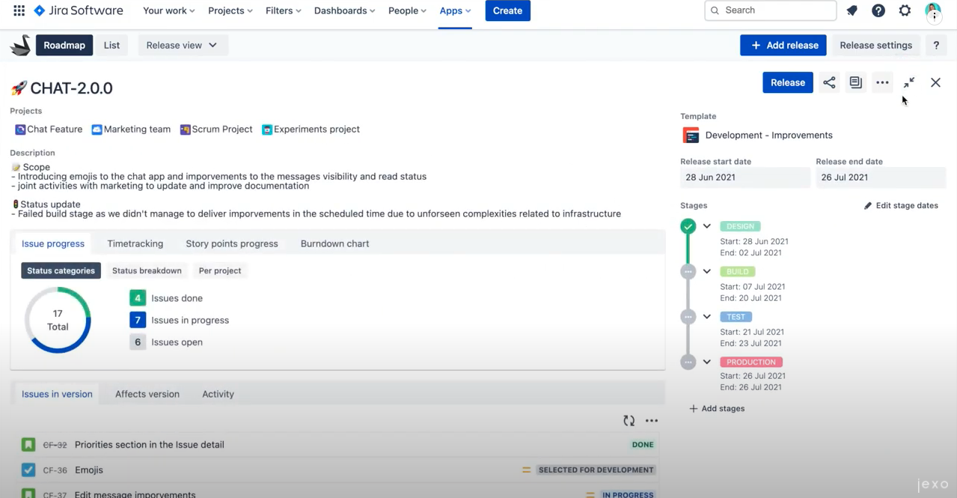Image resolution: width=957 pixels, height=498 pixels.
Task: Open the release share icon
Action: [x=828, y=82]
